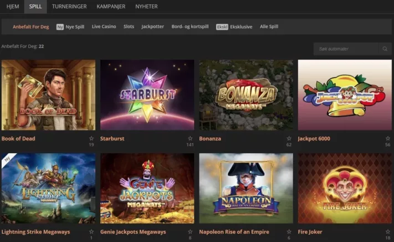Image resolution: width=394 pixels, height=242 pixels.
Task: Select Anbefalt For Deg category
Action: (x=31, y=27)
